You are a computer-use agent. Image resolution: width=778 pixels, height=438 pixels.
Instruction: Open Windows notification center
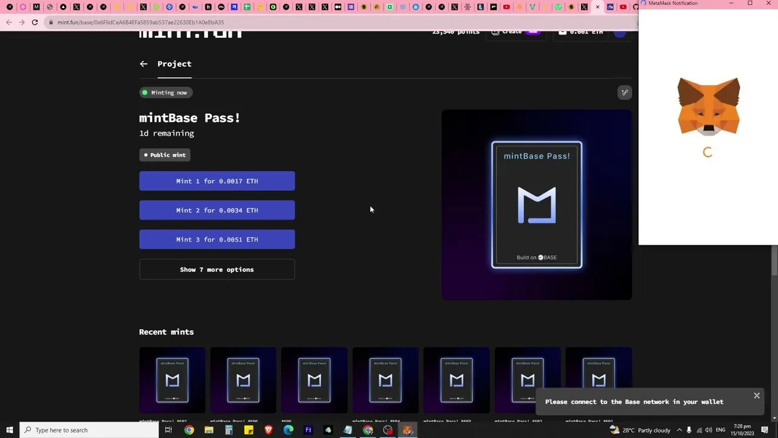click(765, 430)
